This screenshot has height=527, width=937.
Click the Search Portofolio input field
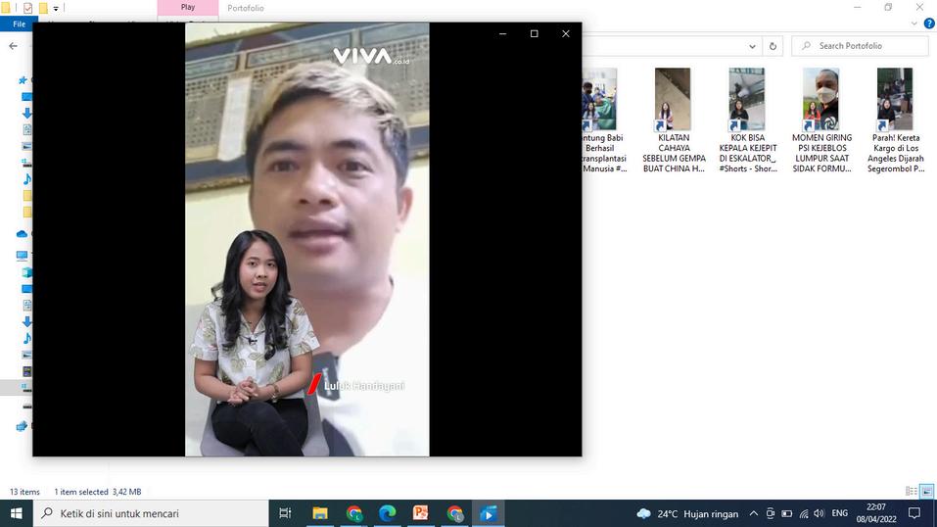pyautogui.click(x=860, y=46)
